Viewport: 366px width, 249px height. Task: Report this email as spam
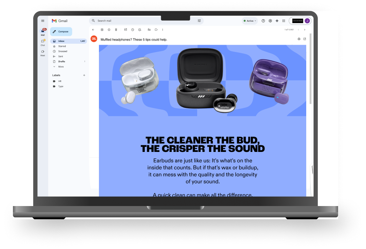pos(109,30)
